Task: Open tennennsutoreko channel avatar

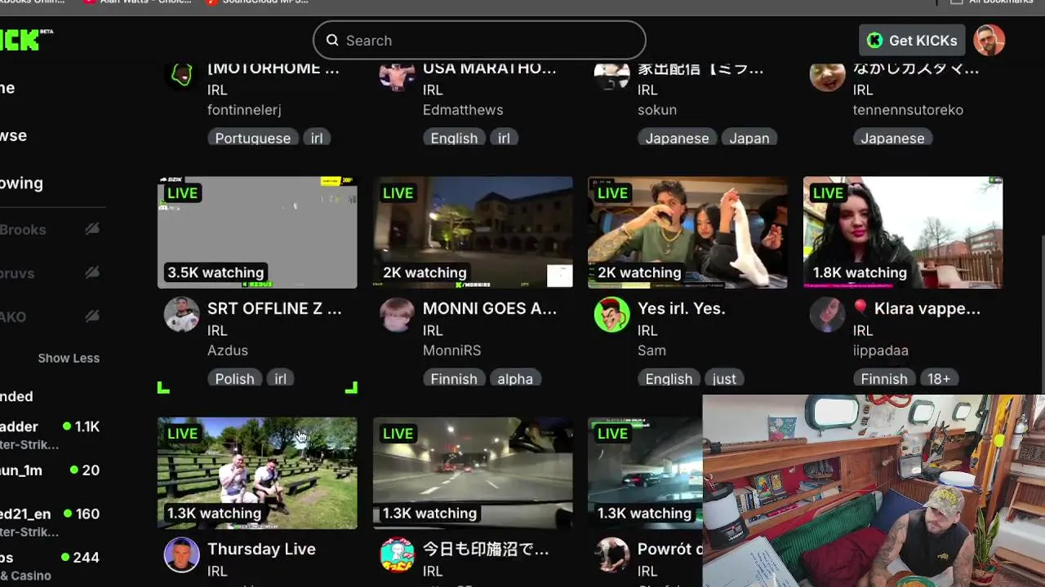Action: pyautogui.click(x=827, y=75)
